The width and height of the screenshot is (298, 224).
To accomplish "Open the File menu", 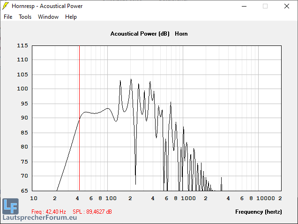I will [8, 17].
